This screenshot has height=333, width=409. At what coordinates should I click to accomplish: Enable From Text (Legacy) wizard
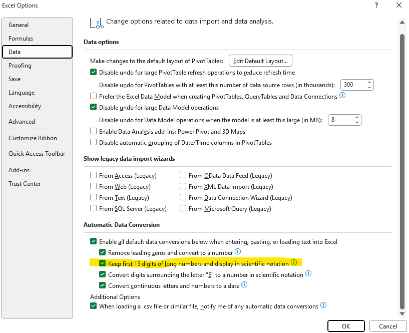tap(94, 197)
